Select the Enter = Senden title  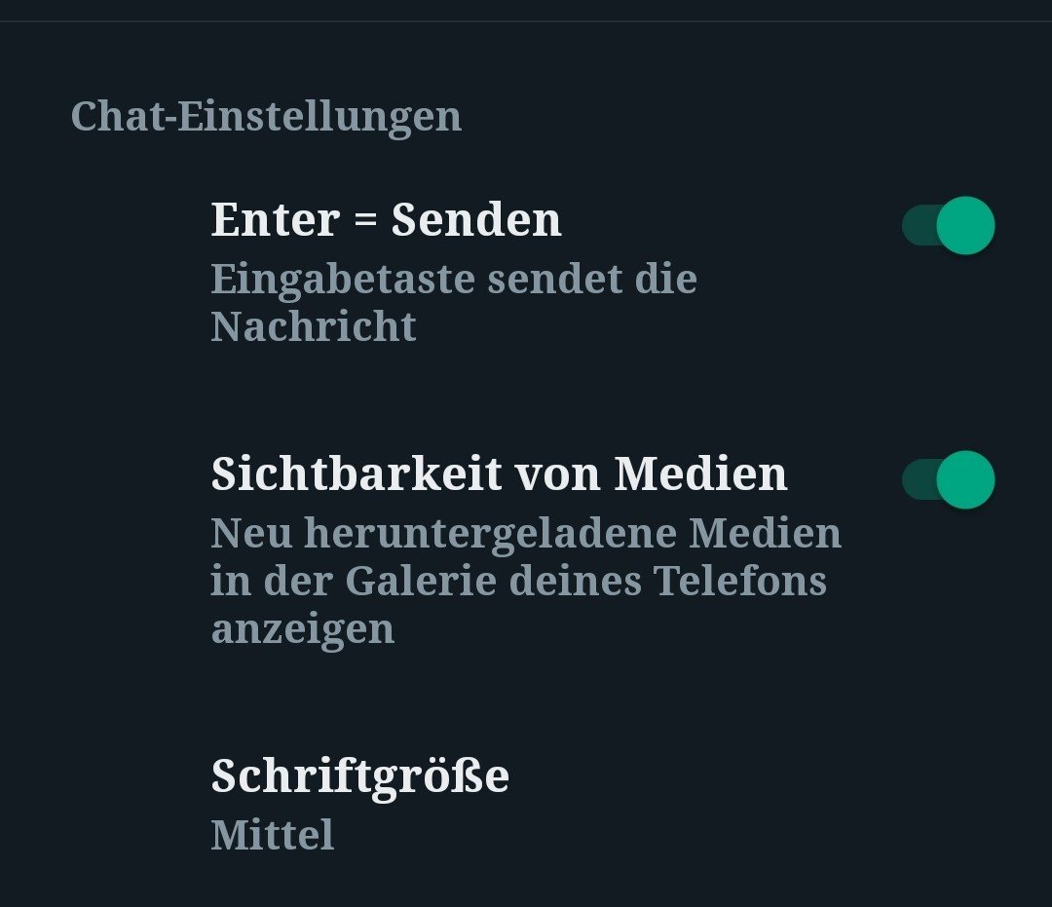387,219
